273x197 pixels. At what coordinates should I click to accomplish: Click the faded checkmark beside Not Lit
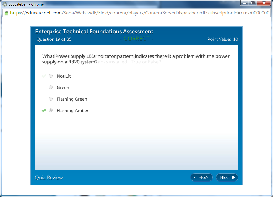click(x=44, y=76)
